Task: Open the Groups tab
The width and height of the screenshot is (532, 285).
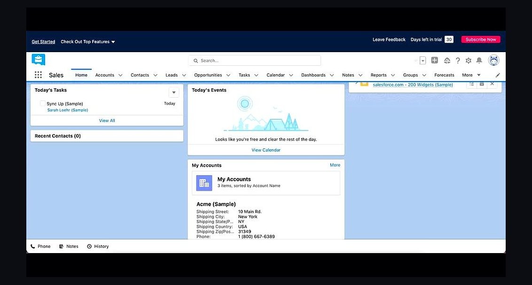Action: point(410,75)
